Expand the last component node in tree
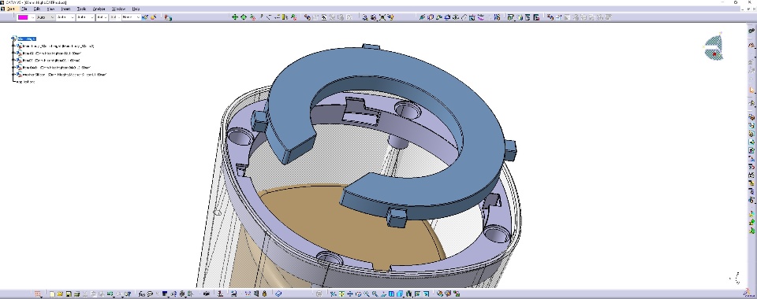This screenshot has width=757, height=299. [14, 75]
